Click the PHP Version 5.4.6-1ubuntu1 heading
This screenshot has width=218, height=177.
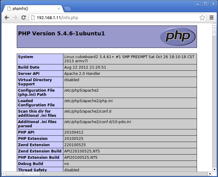pos(62,34)
